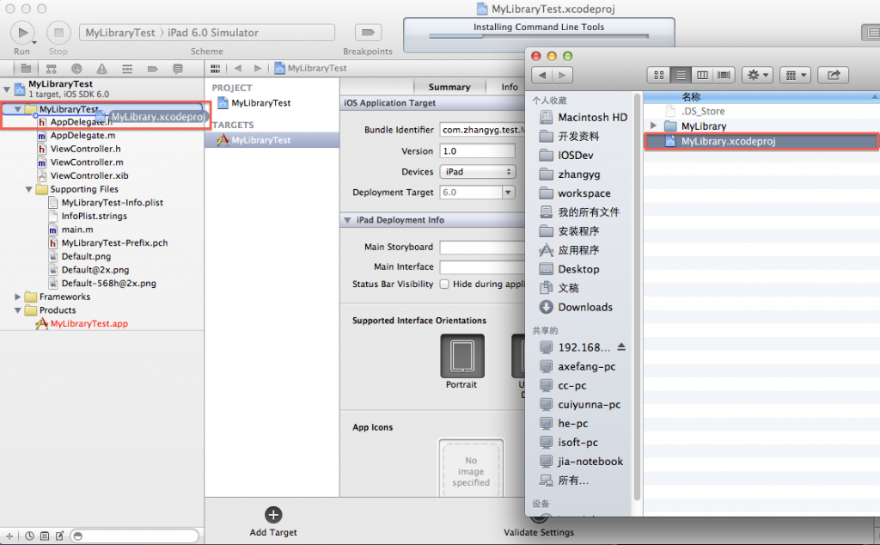Click the add file plus icon at navigator bottom
Screen dimensions: 880x545
click(x=9, y=536)
